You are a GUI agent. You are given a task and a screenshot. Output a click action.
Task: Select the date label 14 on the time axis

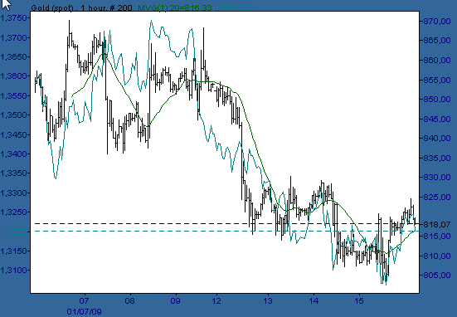coord(314,300)
